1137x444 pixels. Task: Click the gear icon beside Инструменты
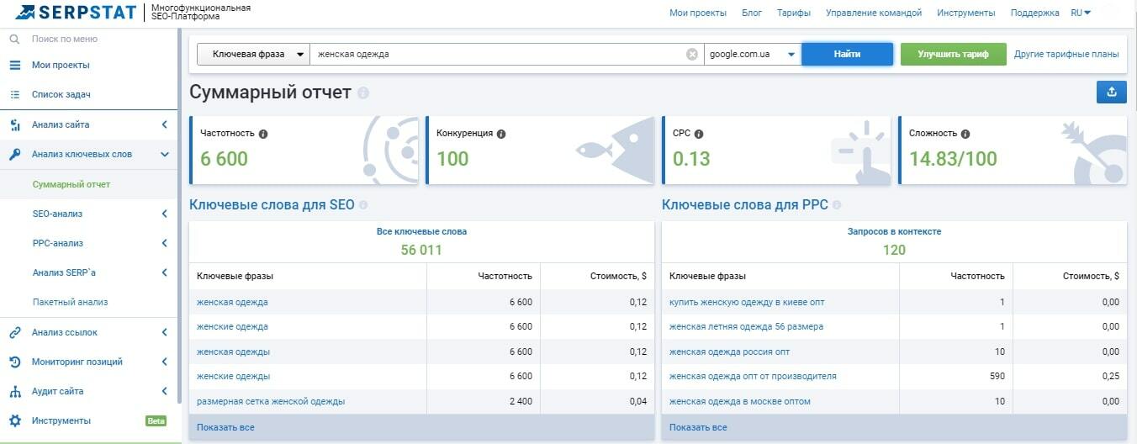pos(14,420)
